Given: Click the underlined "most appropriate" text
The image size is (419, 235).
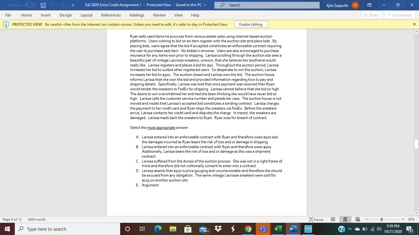Looking at the screenshot, I should pos(161,127).
